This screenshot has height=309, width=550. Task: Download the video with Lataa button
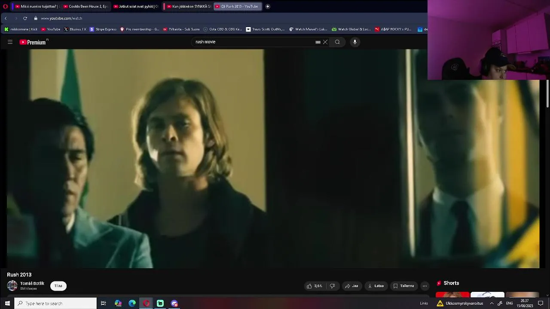click(376, 286)
